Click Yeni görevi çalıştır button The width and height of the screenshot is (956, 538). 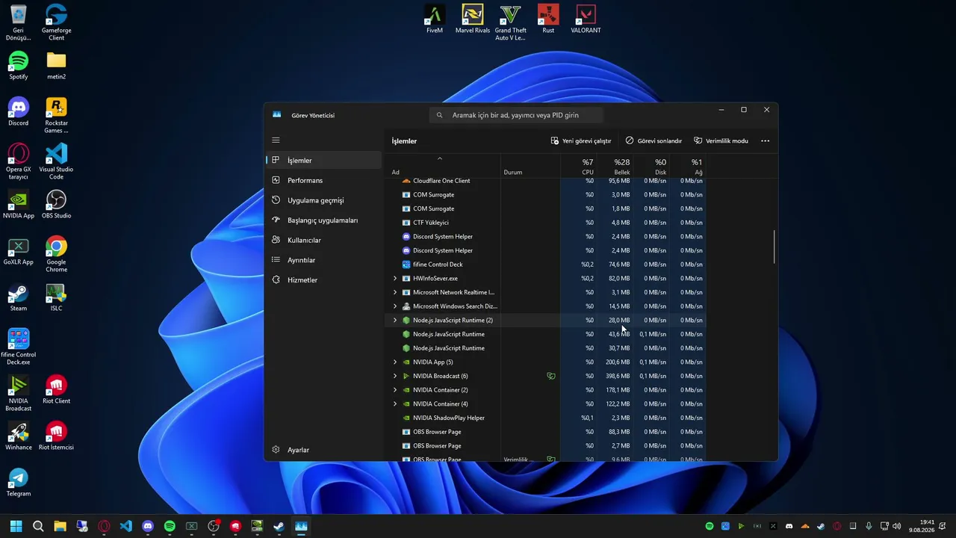click(581, 140)
